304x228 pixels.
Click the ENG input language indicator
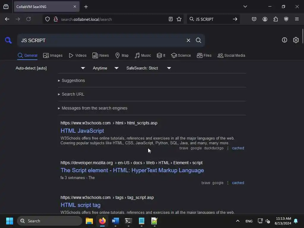249,221
